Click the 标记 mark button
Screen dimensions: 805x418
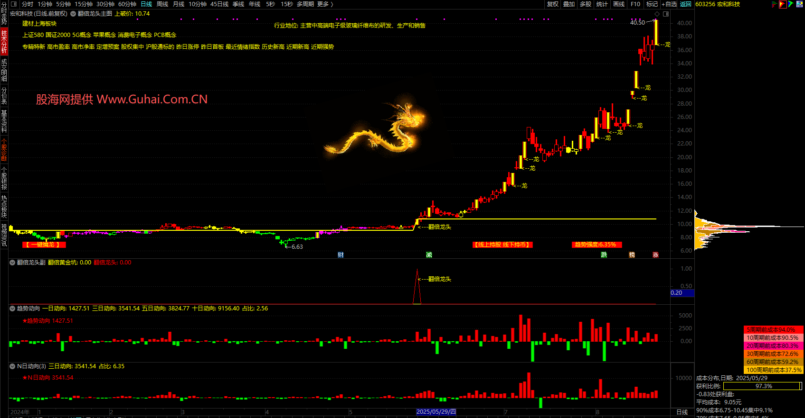tap(652, 4)
